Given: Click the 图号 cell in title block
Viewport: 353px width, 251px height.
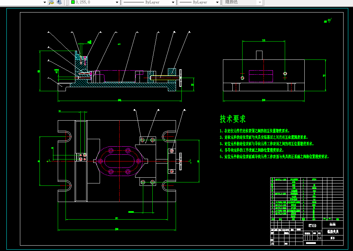Looking at the screenshot, I should (x=332, y=238).
